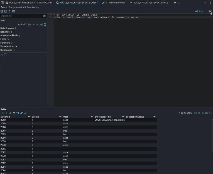213x174 pixels.
Task: Click 'DOCS_CHECK test annotation' title cell
Action: [x=110, y=120]
